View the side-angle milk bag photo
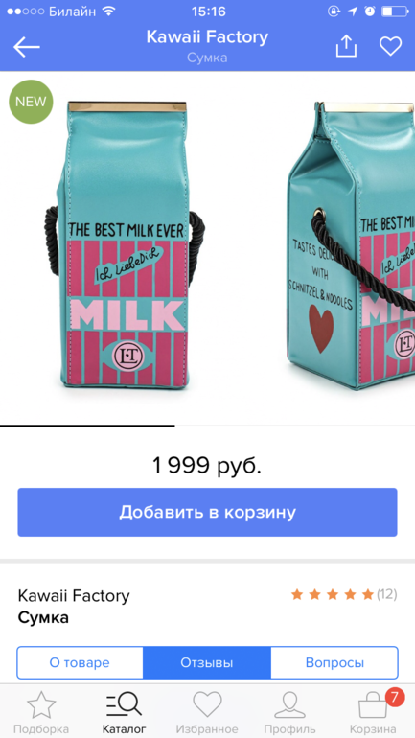 pyautogui.click(x=351, y=244)
